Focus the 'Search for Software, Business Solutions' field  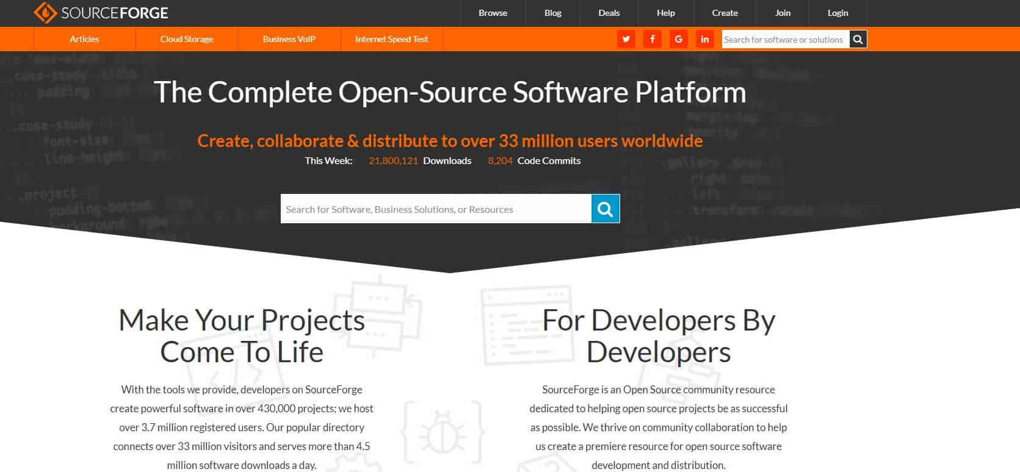[436, 209]
